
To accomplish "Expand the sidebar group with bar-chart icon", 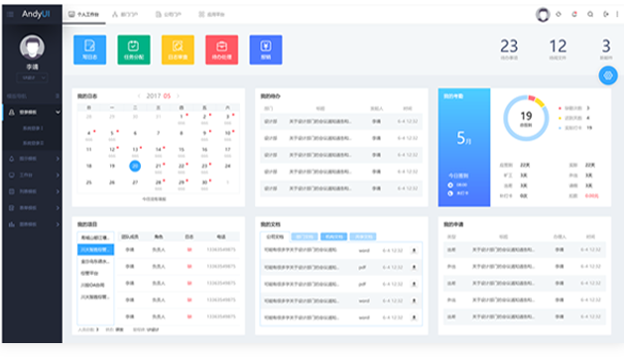I will pyautogui.click(x=32, y=224).
